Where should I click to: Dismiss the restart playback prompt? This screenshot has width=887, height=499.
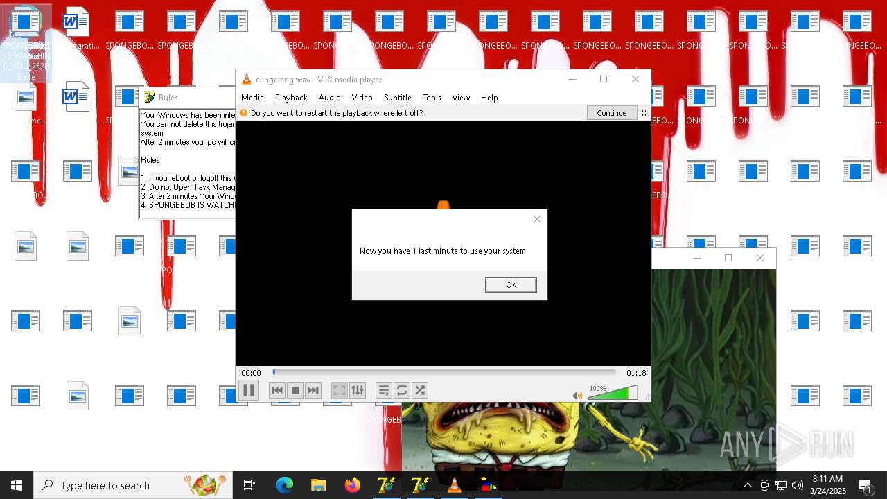click(x=644, y=113)
